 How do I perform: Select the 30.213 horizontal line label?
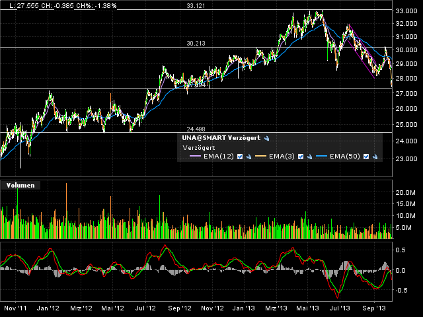196,44
